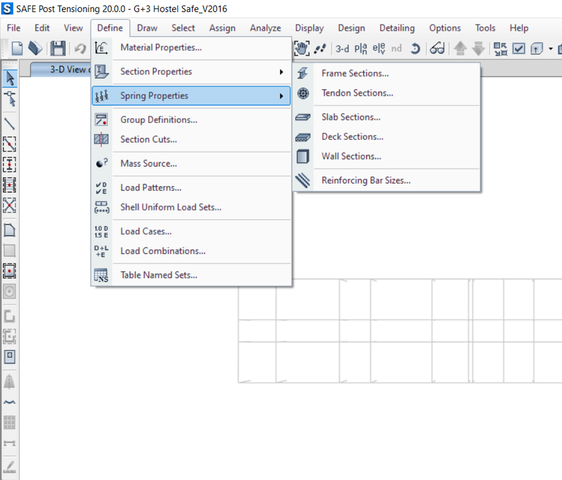Open the Design menu
Screen dimensions: 562x480
pos(351,28)
